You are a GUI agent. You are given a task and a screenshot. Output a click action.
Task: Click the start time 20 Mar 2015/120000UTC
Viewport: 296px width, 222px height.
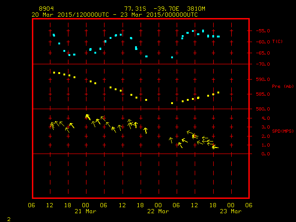pos(70,15)
